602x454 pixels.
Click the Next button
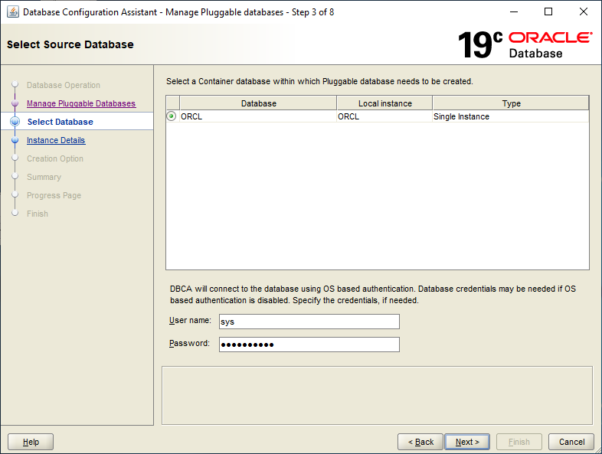click(x=467, y=442)
